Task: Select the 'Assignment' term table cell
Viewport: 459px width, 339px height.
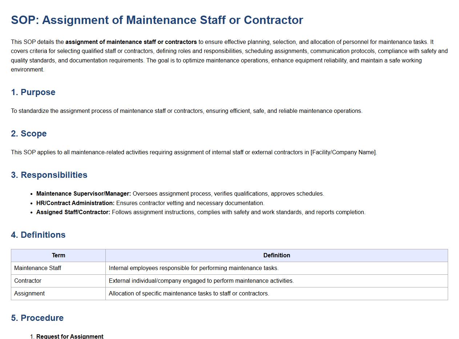Action: (x=29, y=294)
